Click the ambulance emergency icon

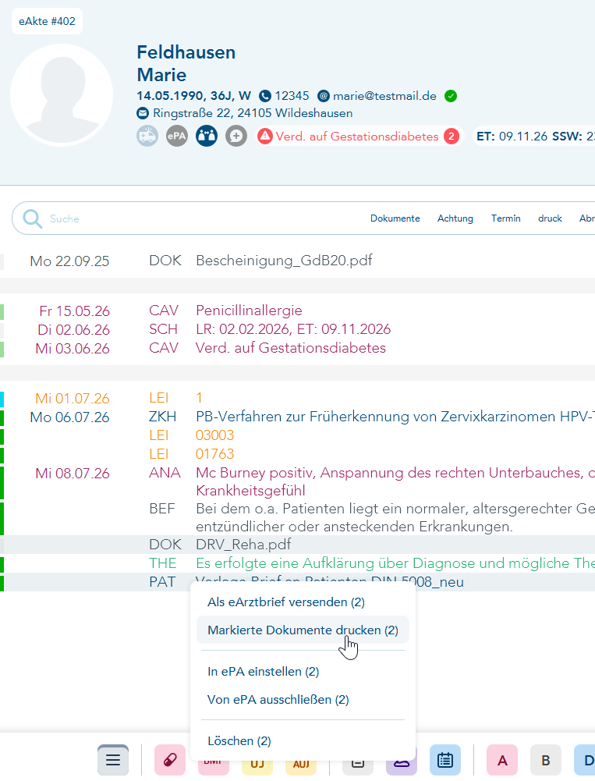(x=147, y=136)
